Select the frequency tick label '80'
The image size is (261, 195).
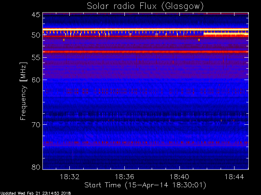click(x=36, y=167)
